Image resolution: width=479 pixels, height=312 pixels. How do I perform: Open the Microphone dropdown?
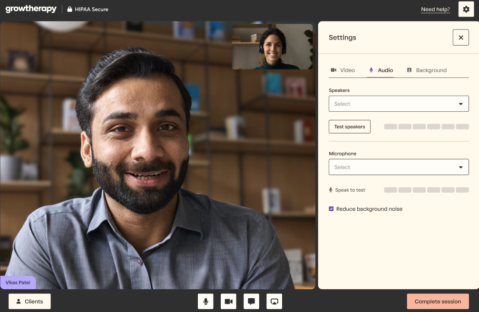[398, 167]
